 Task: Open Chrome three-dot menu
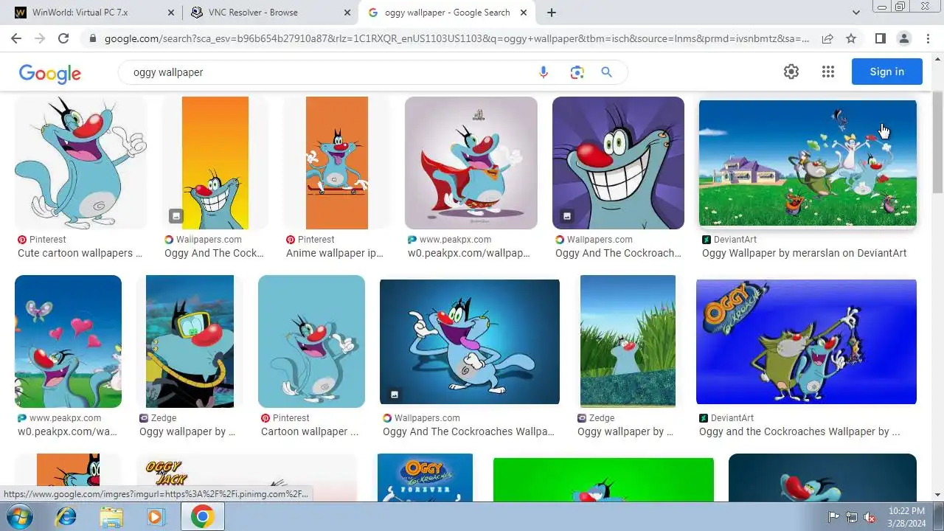click(928, 38)
